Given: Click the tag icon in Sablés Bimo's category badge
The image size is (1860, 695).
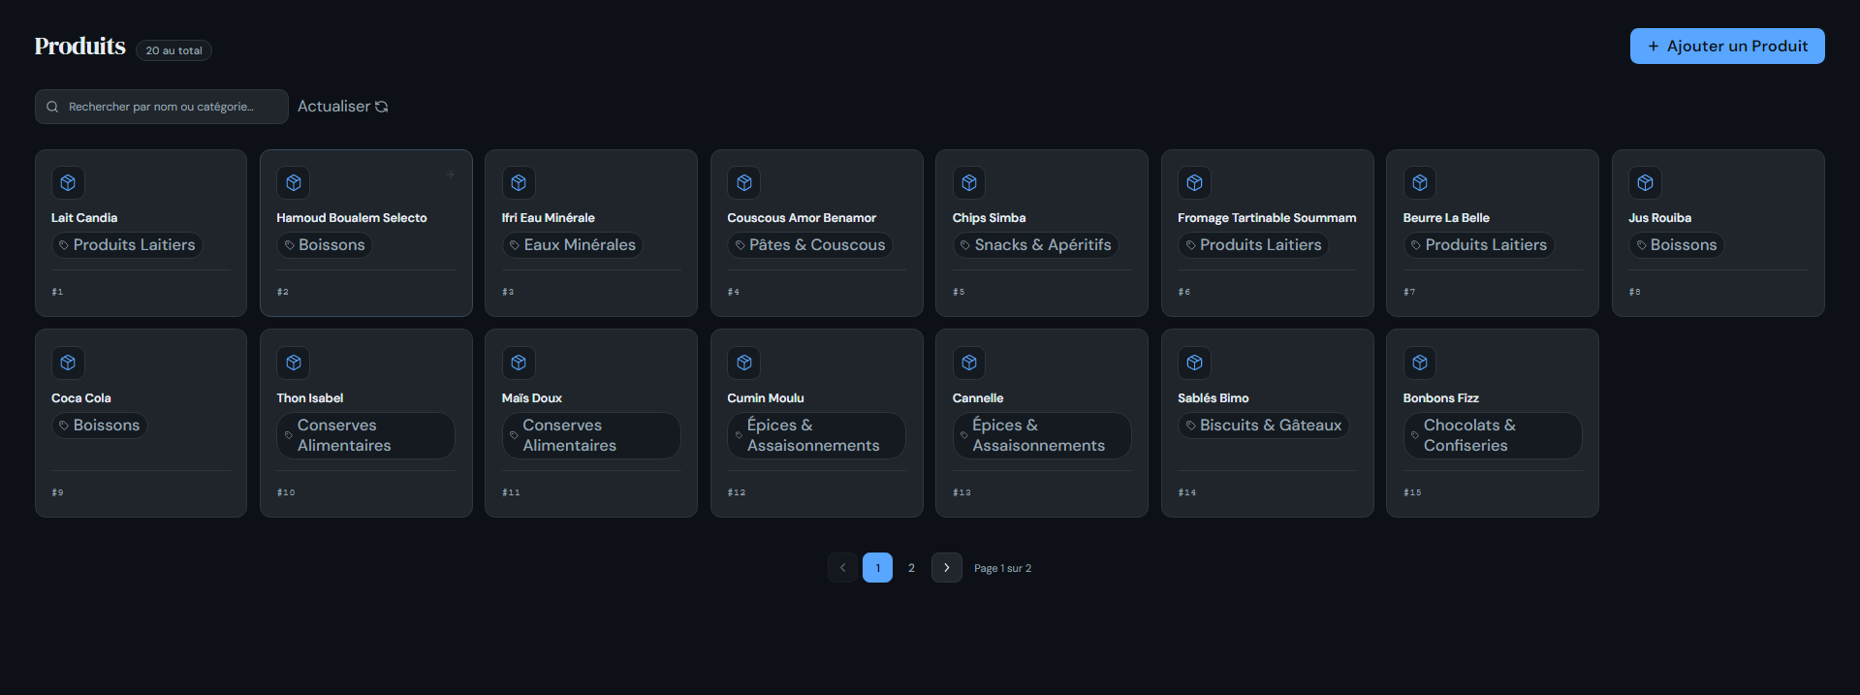Looking at the screenshot, I should pos(1191,426).
